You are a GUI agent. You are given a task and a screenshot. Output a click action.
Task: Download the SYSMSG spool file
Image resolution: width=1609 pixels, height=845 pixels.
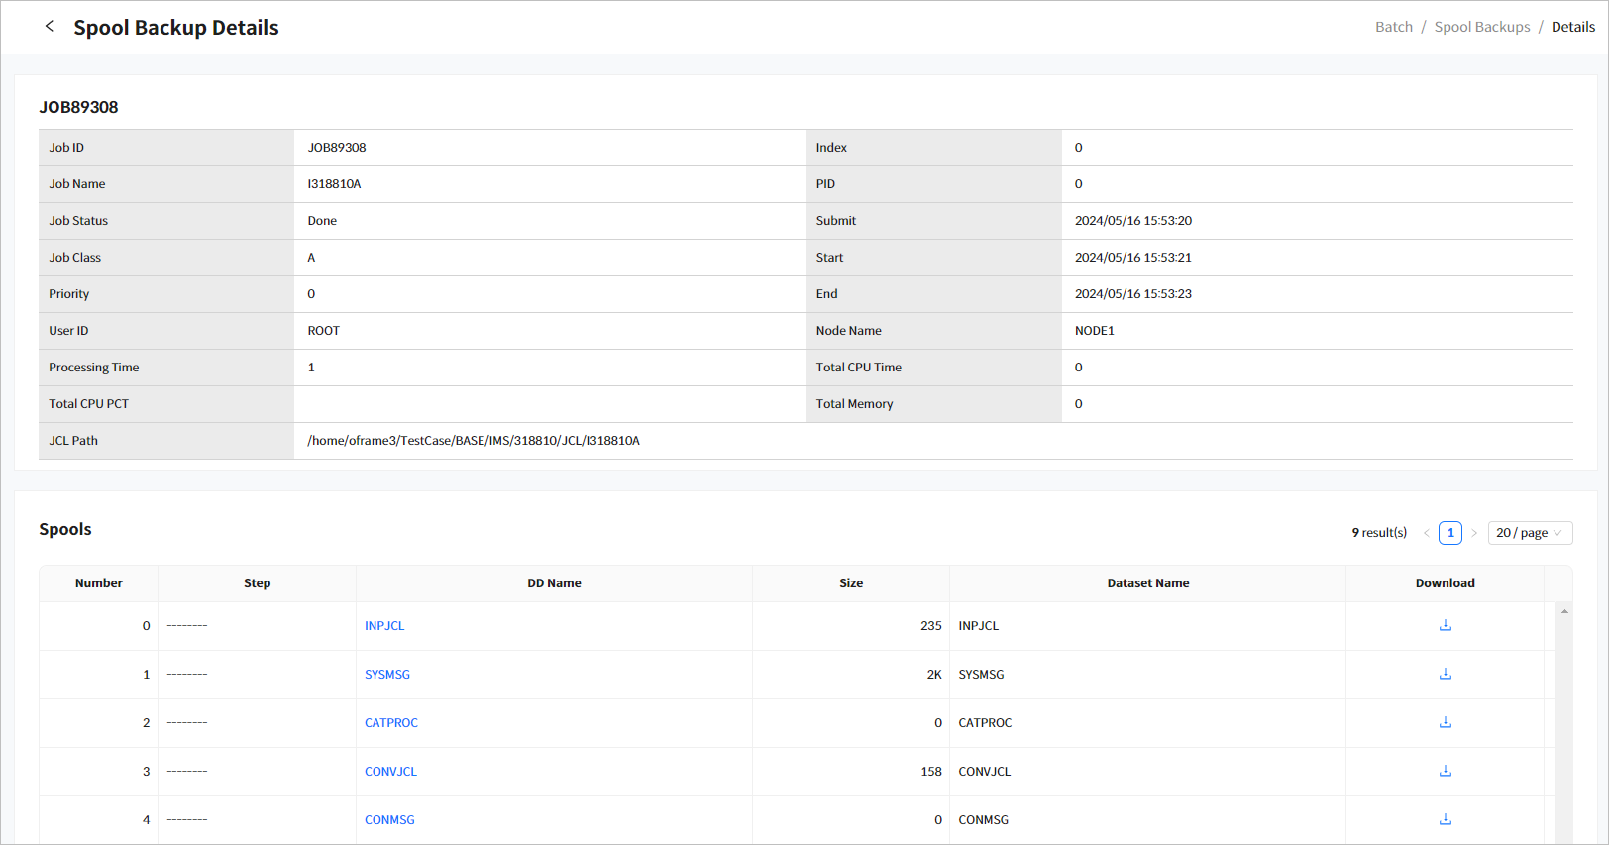1445,674
